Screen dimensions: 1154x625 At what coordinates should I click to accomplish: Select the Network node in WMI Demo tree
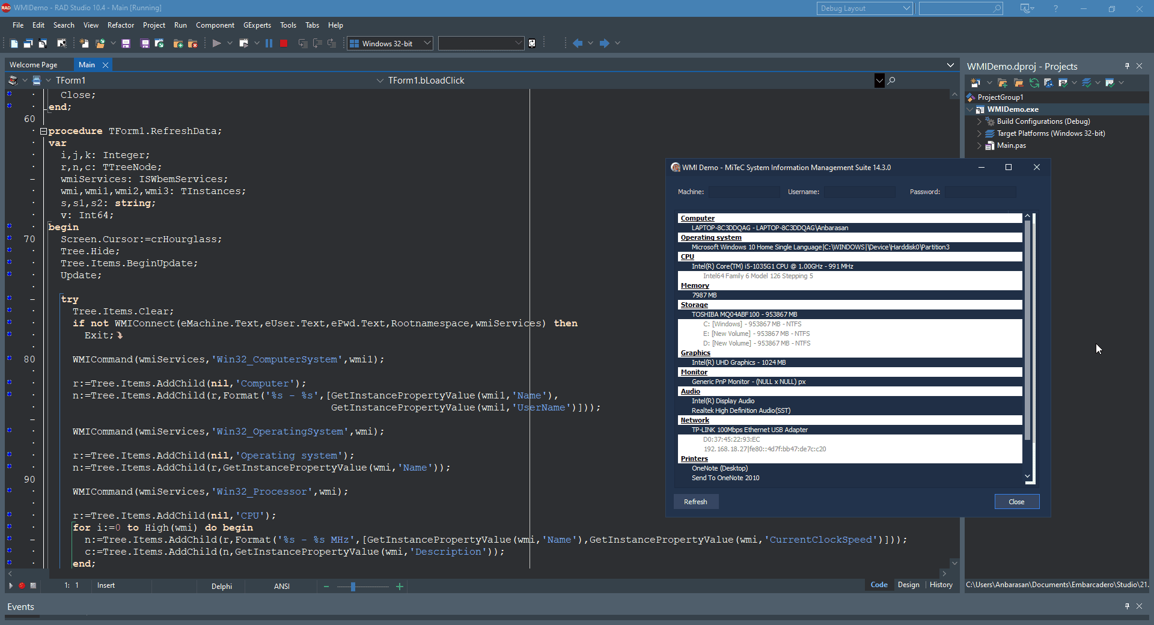pos(695,420)
